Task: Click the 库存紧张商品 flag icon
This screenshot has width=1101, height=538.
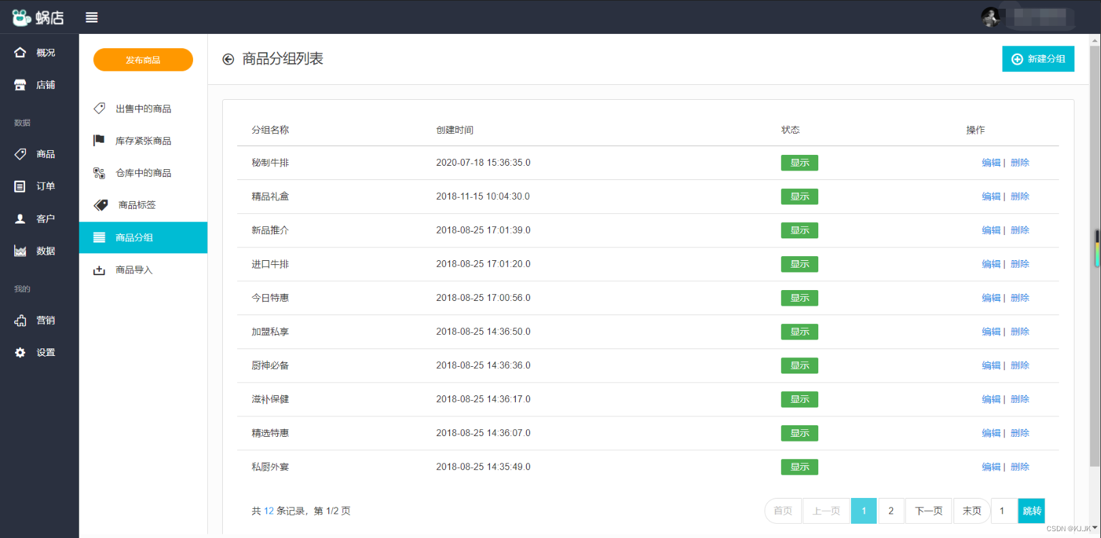Action: tap(99, 140)
